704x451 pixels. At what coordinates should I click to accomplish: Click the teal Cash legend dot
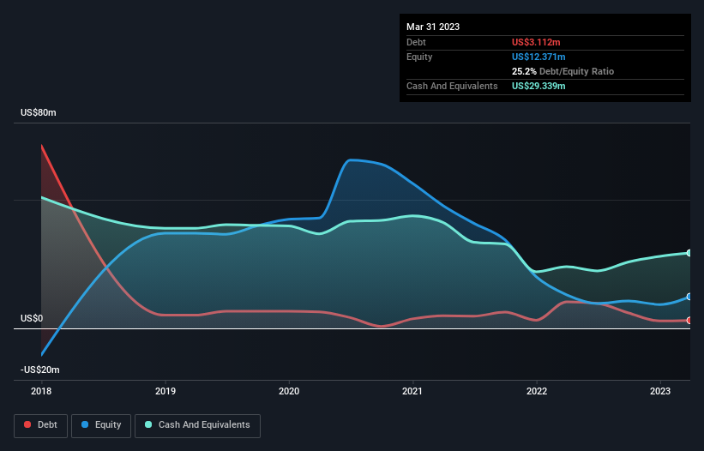tap(148, 424)
